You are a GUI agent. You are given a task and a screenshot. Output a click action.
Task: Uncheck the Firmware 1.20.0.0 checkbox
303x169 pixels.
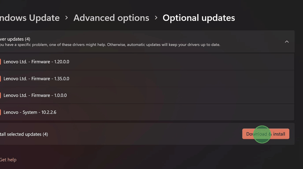0,62
